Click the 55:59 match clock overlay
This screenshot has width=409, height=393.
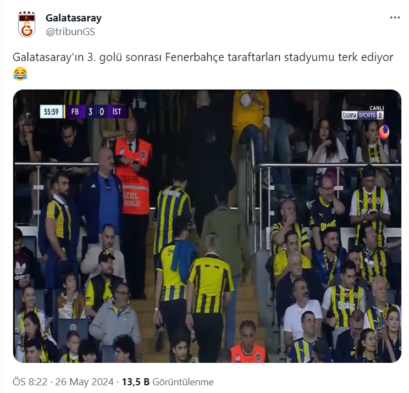point(51,112)
